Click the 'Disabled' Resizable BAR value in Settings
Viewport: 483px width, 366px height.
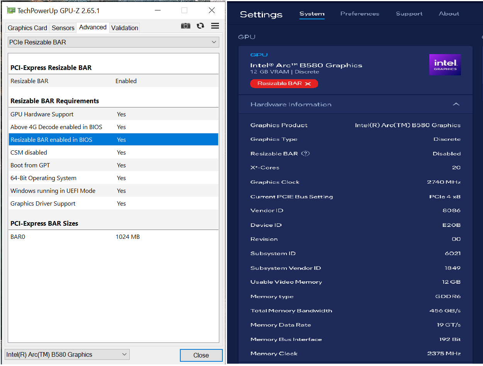point(447,153)
